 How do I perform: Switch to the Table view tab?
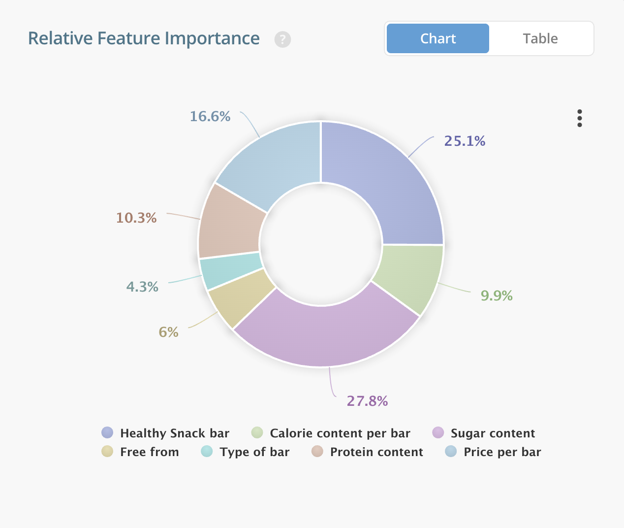(540, 38)
